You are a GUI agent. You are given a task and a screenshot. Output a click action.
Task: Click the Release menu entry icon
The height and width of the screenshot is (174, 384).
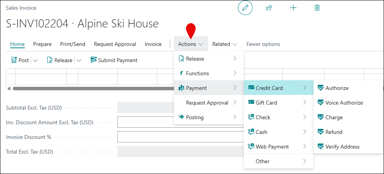[181, 59]
